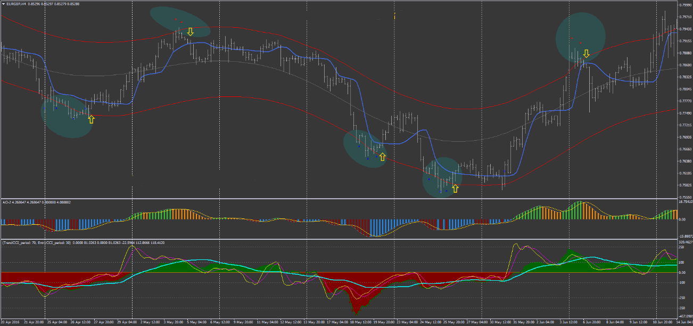Click the 14 Jun 04:00 time label

pos(683,322)
